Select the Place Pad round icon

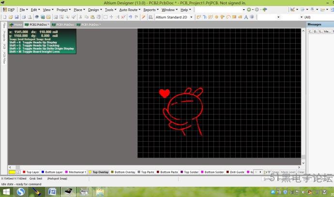point(217,17)
